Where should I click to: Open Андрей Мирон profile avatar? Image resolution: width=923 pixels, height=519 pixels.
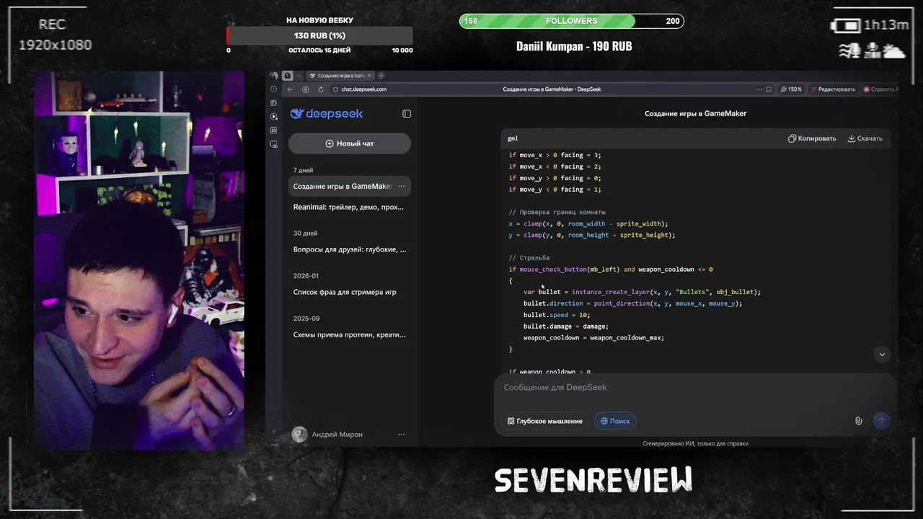(x=299, y=434)
